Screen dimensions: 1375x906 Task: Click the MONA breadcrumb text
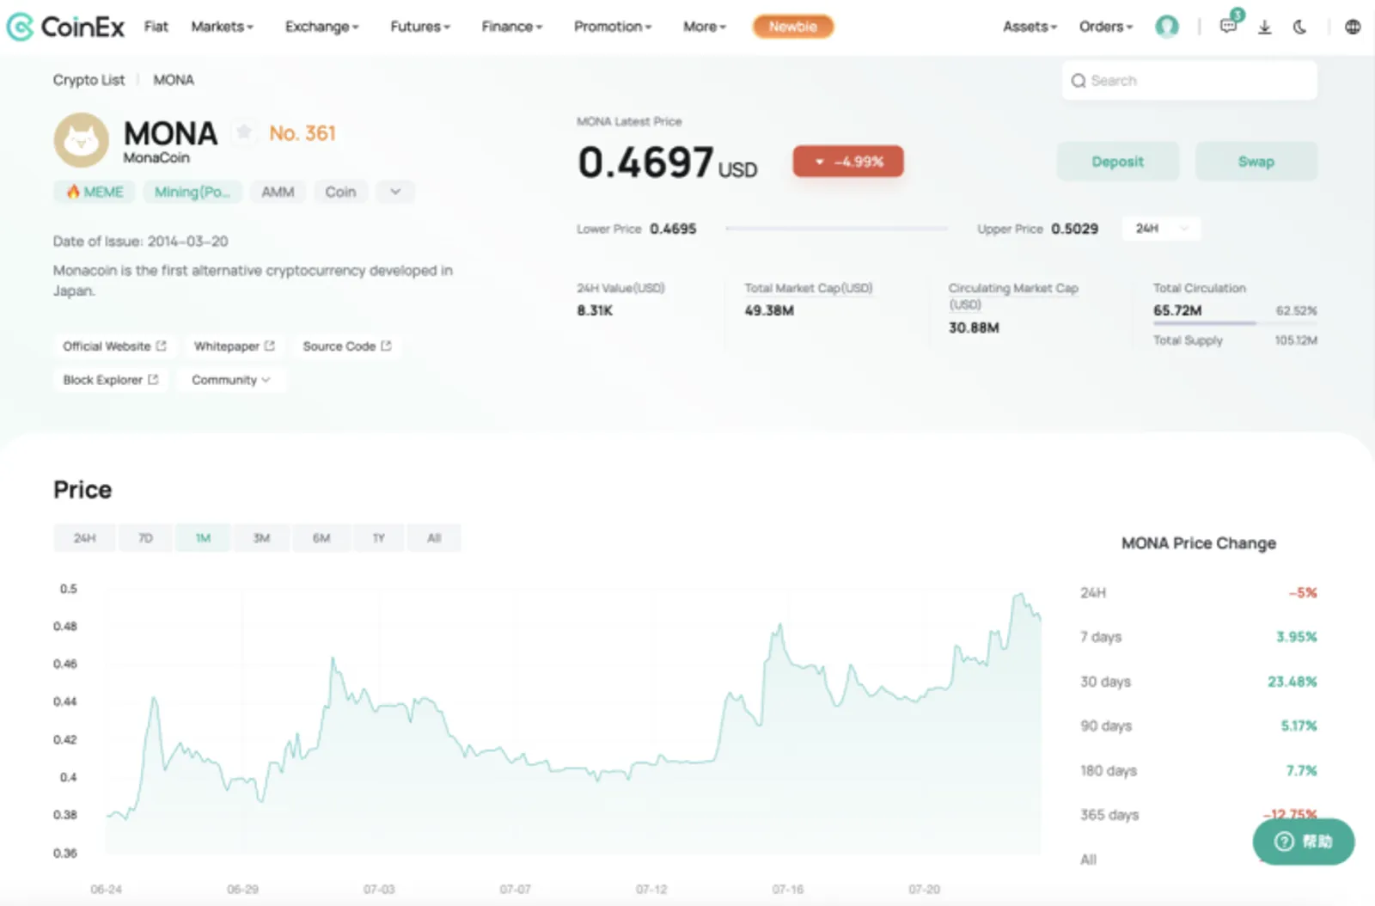174,80
